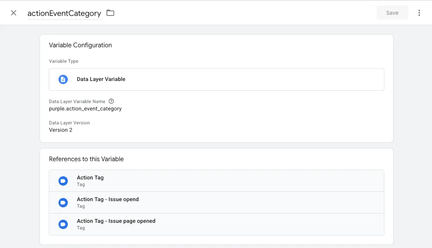This screenshot has height=248, width=432.
Task: Click the Data Layer Variable type icon
Action: (63, 79)
